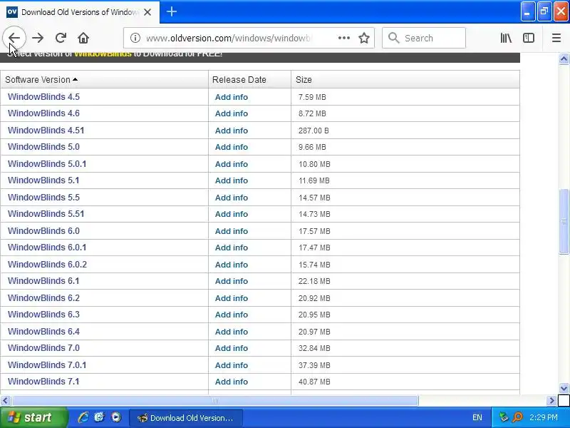Click the horizontal scrollbar thumb
Screen dimensions: 570x428
[215, 401]
